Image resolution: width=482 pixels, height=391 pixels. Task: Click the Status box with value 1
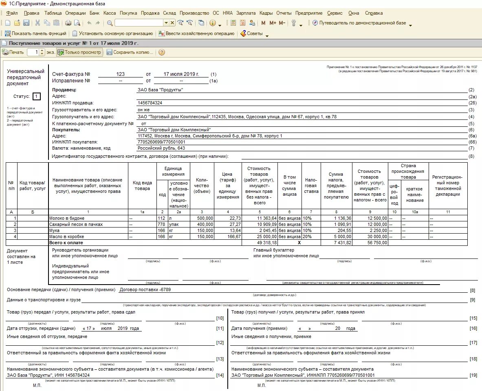pos(36,96)
